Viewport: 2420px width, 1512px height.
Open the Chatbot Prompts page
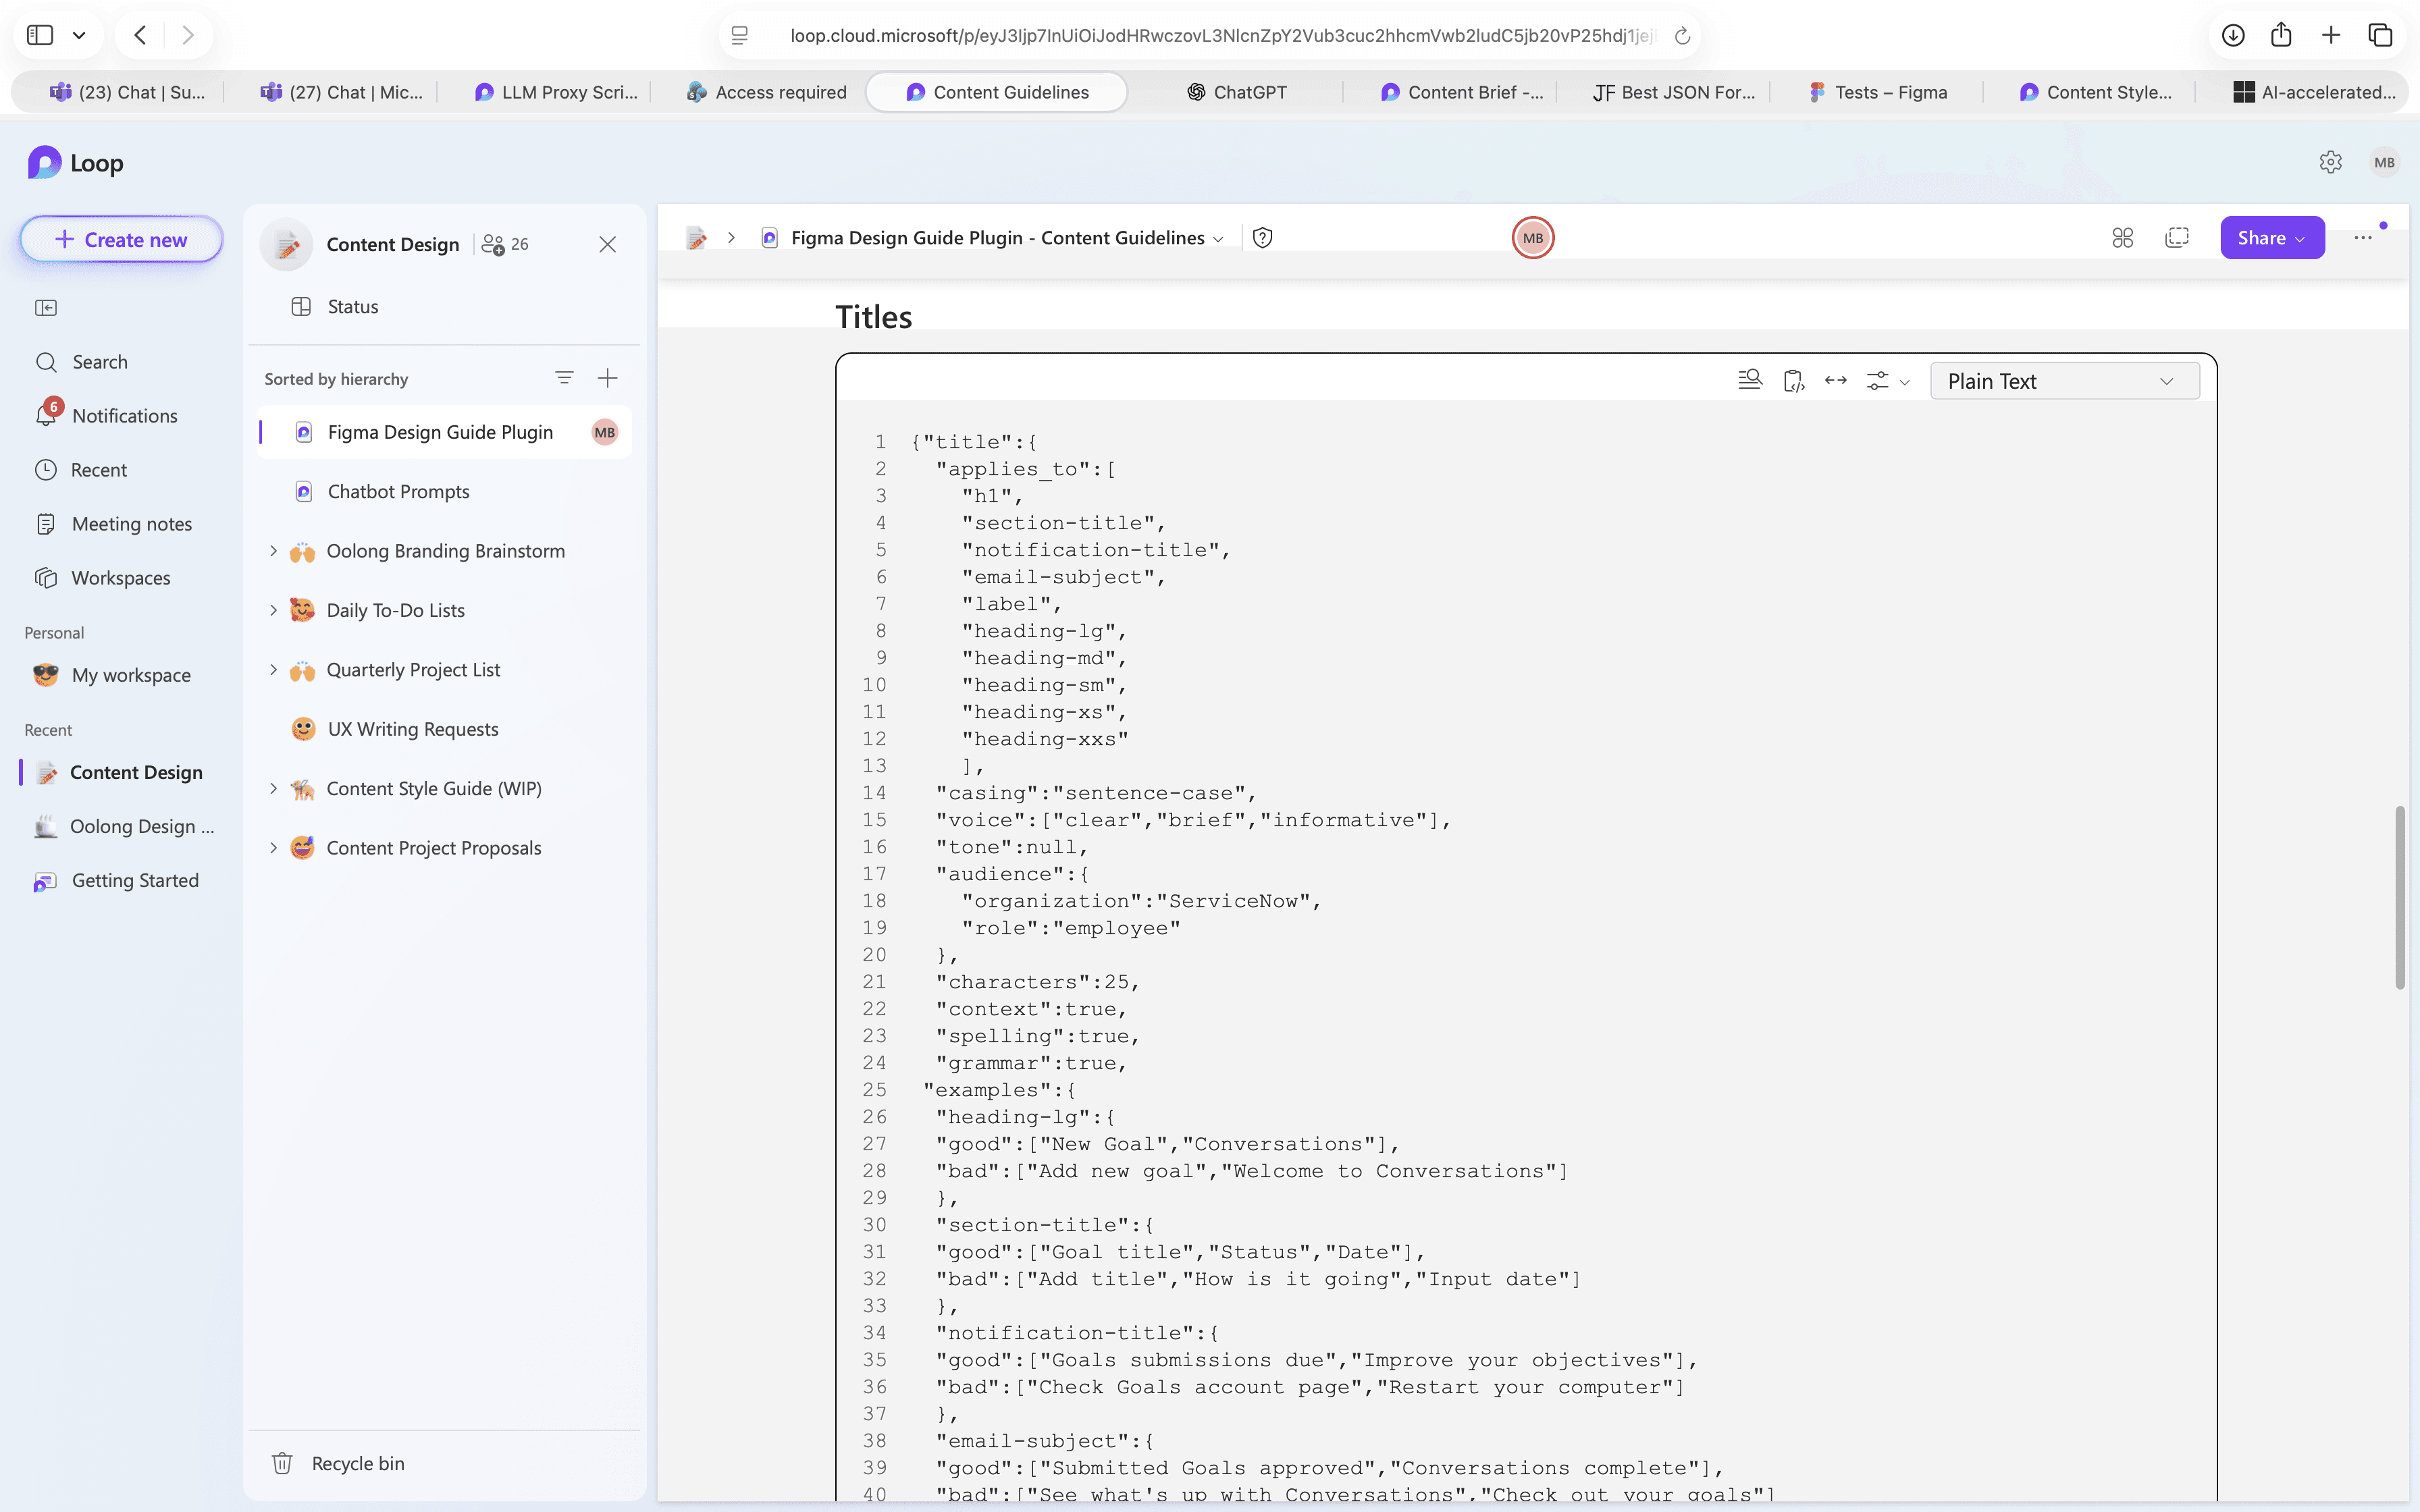[398, 491]
